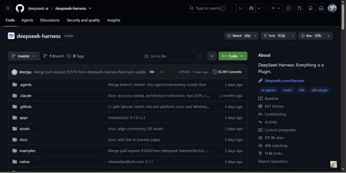Expand the deepseek-harness repo switcher caret

click(x=90, y=8)
